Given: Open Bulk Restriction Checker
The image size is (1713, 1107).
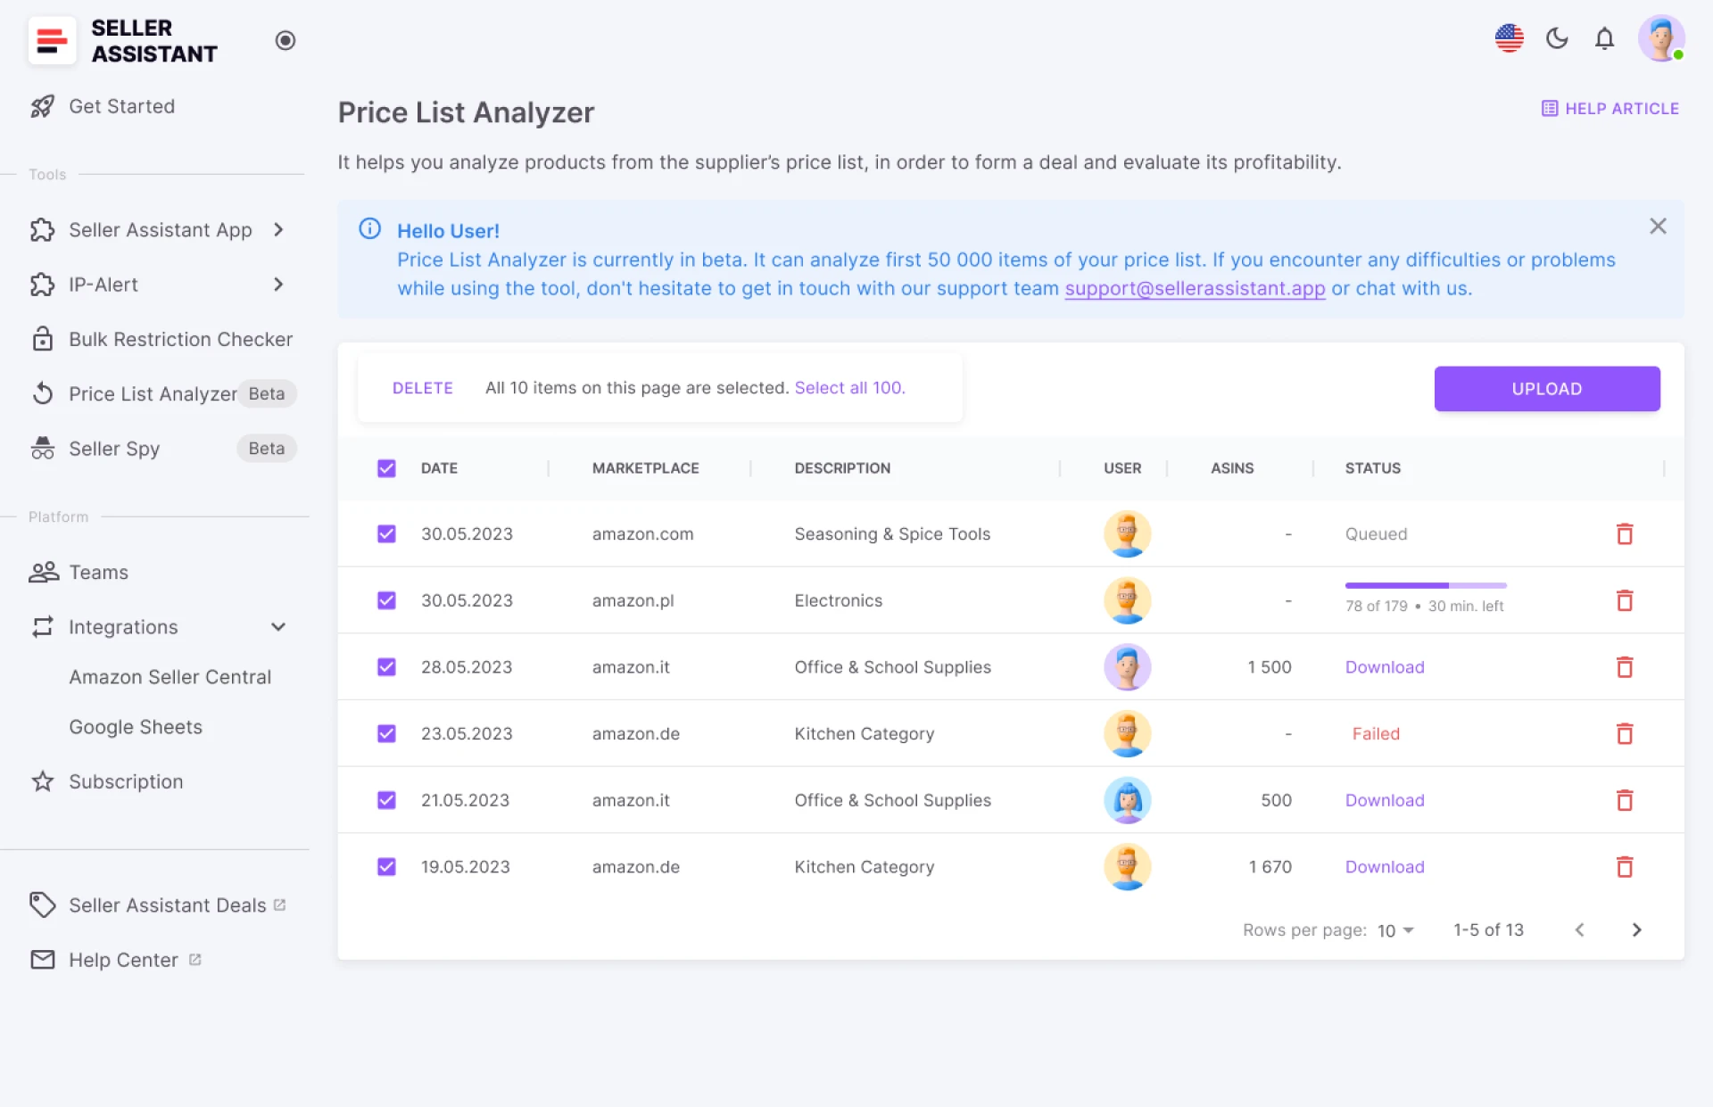Looking at the screenshot, I should pos(181,339).
